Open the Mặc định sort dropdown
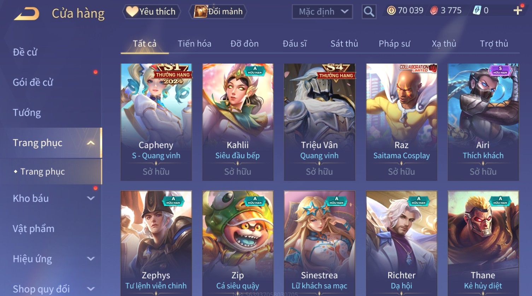 tap(322, 12)
